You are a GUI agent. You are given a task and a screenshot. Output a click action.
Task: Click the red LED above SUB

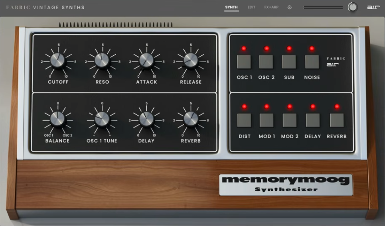(289, 48)
